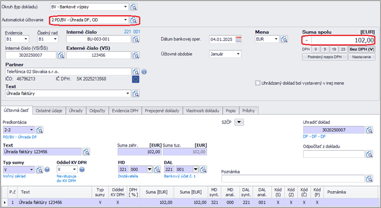The height and width of the screenshot is (208, 381).
Task: Open lookup beside Poznámka field
Action: 369,179
